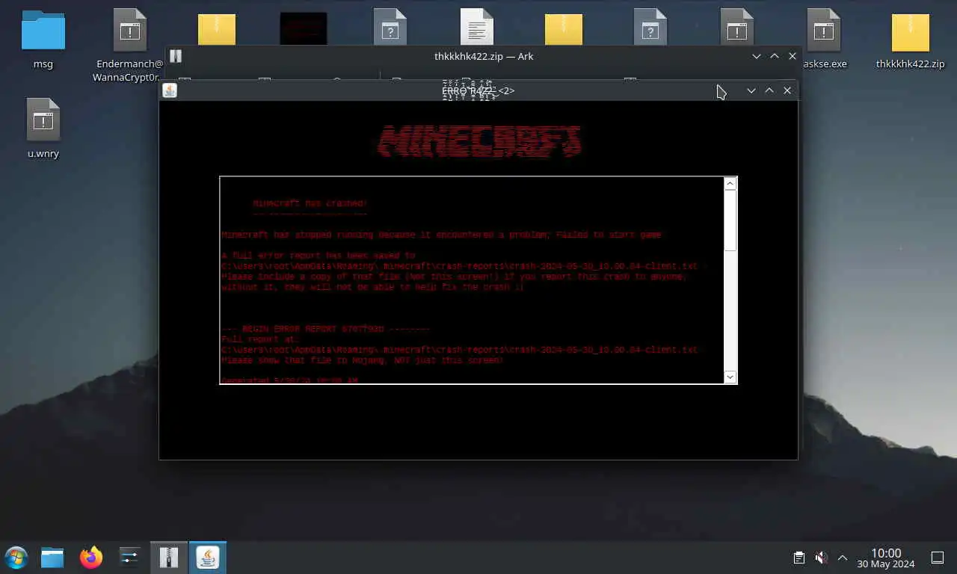Image resolution: width=957 pixels, height=574 pixels.
Task: Click the show desktop button
Action: pos(938,558)
